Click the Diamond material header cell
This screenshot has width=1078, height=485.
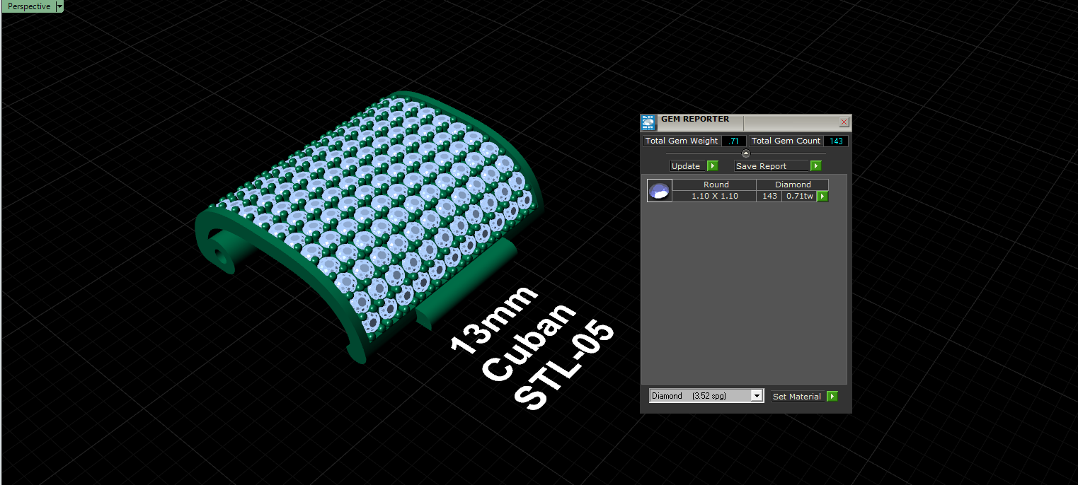click(793, 185)
